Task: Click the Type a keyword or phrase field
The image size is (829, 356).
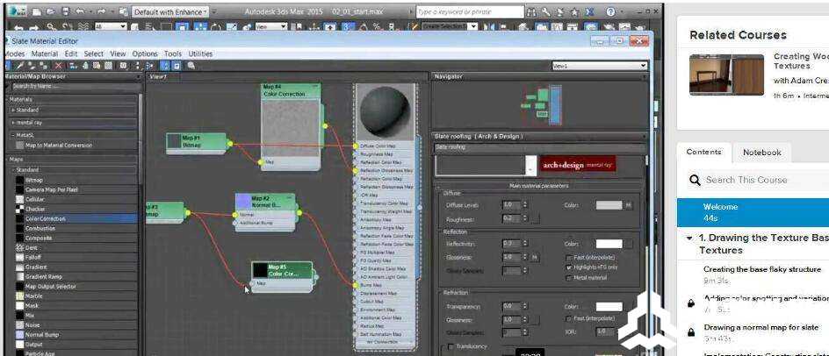Action: pyautogui.click(x=470, y=11)
